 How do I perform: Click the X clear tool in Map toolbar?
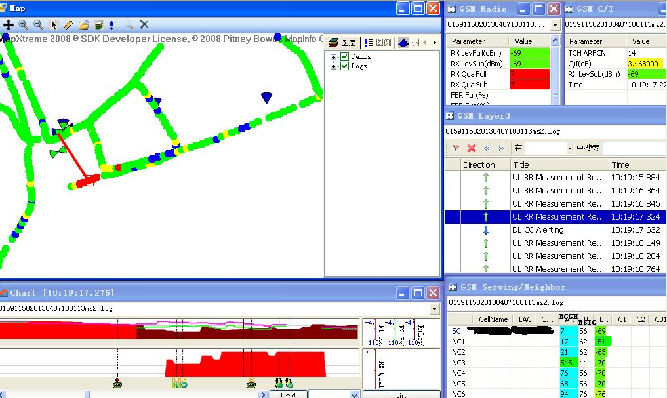pyautogui.click(x=144, y=25)
